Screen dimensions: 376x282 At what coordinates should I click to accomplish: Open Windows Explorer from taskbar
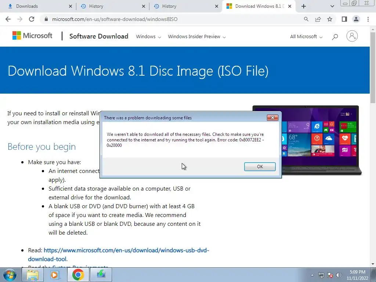(33, 275)
